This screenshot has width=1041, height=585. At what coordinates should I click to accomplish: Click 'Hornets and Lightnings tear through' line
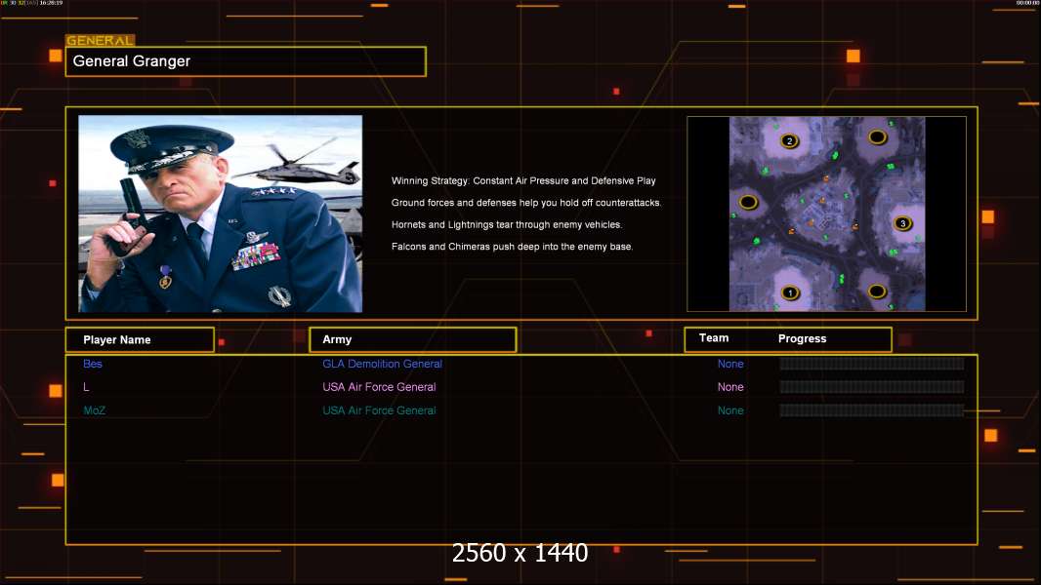pyautogui.click(x=507, y=224)
